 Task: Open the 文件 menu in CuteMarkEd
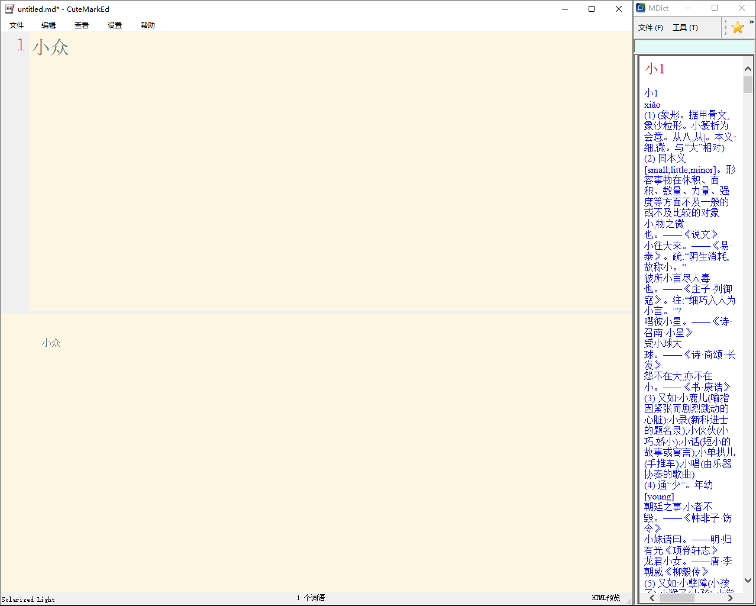[17, 25]
